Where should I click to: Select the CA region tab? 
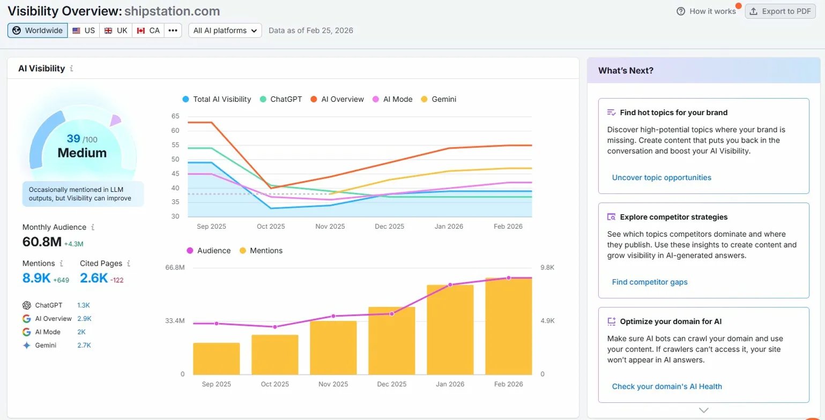148,31
